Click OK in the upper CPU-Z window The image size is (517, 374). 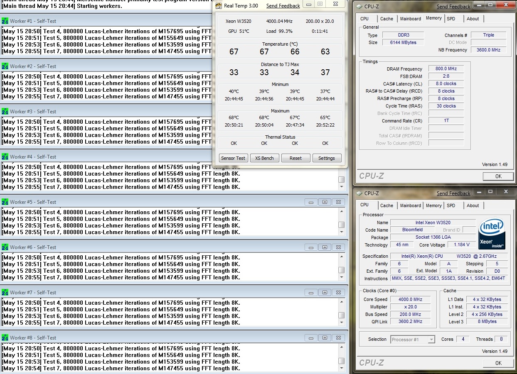pyautogui.click(x=498, y=176)
